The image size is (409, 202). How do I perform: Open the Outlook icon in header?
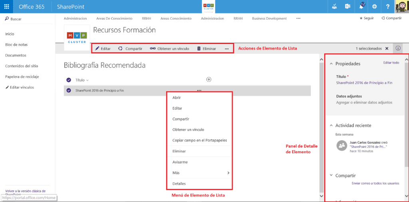pos(347,7)
